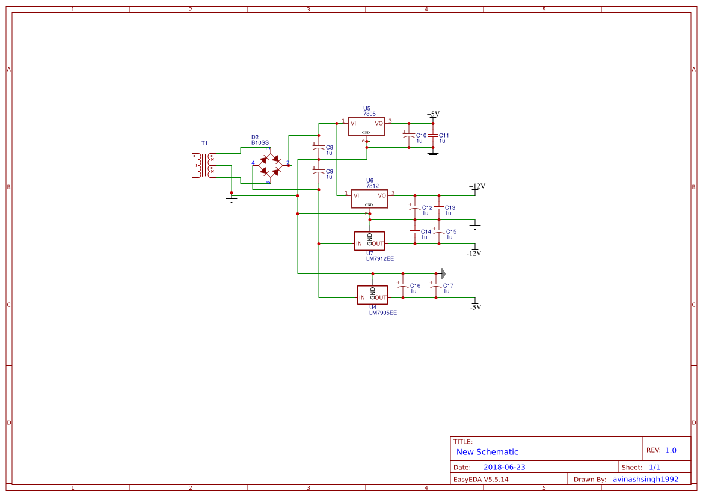Click the +12V power flag
The image size is (703, 497).
point(477,188)
